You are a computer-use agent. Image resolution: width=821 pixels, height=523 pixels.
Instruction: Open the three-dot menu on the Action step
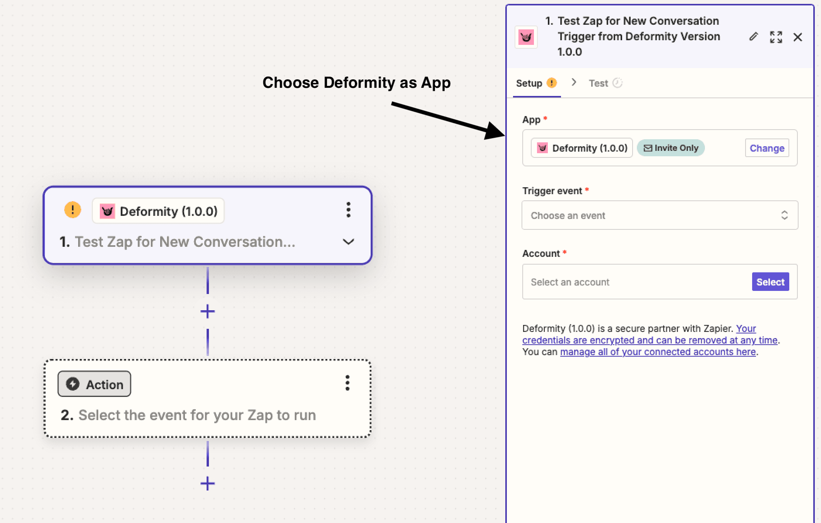click(347, 384)
